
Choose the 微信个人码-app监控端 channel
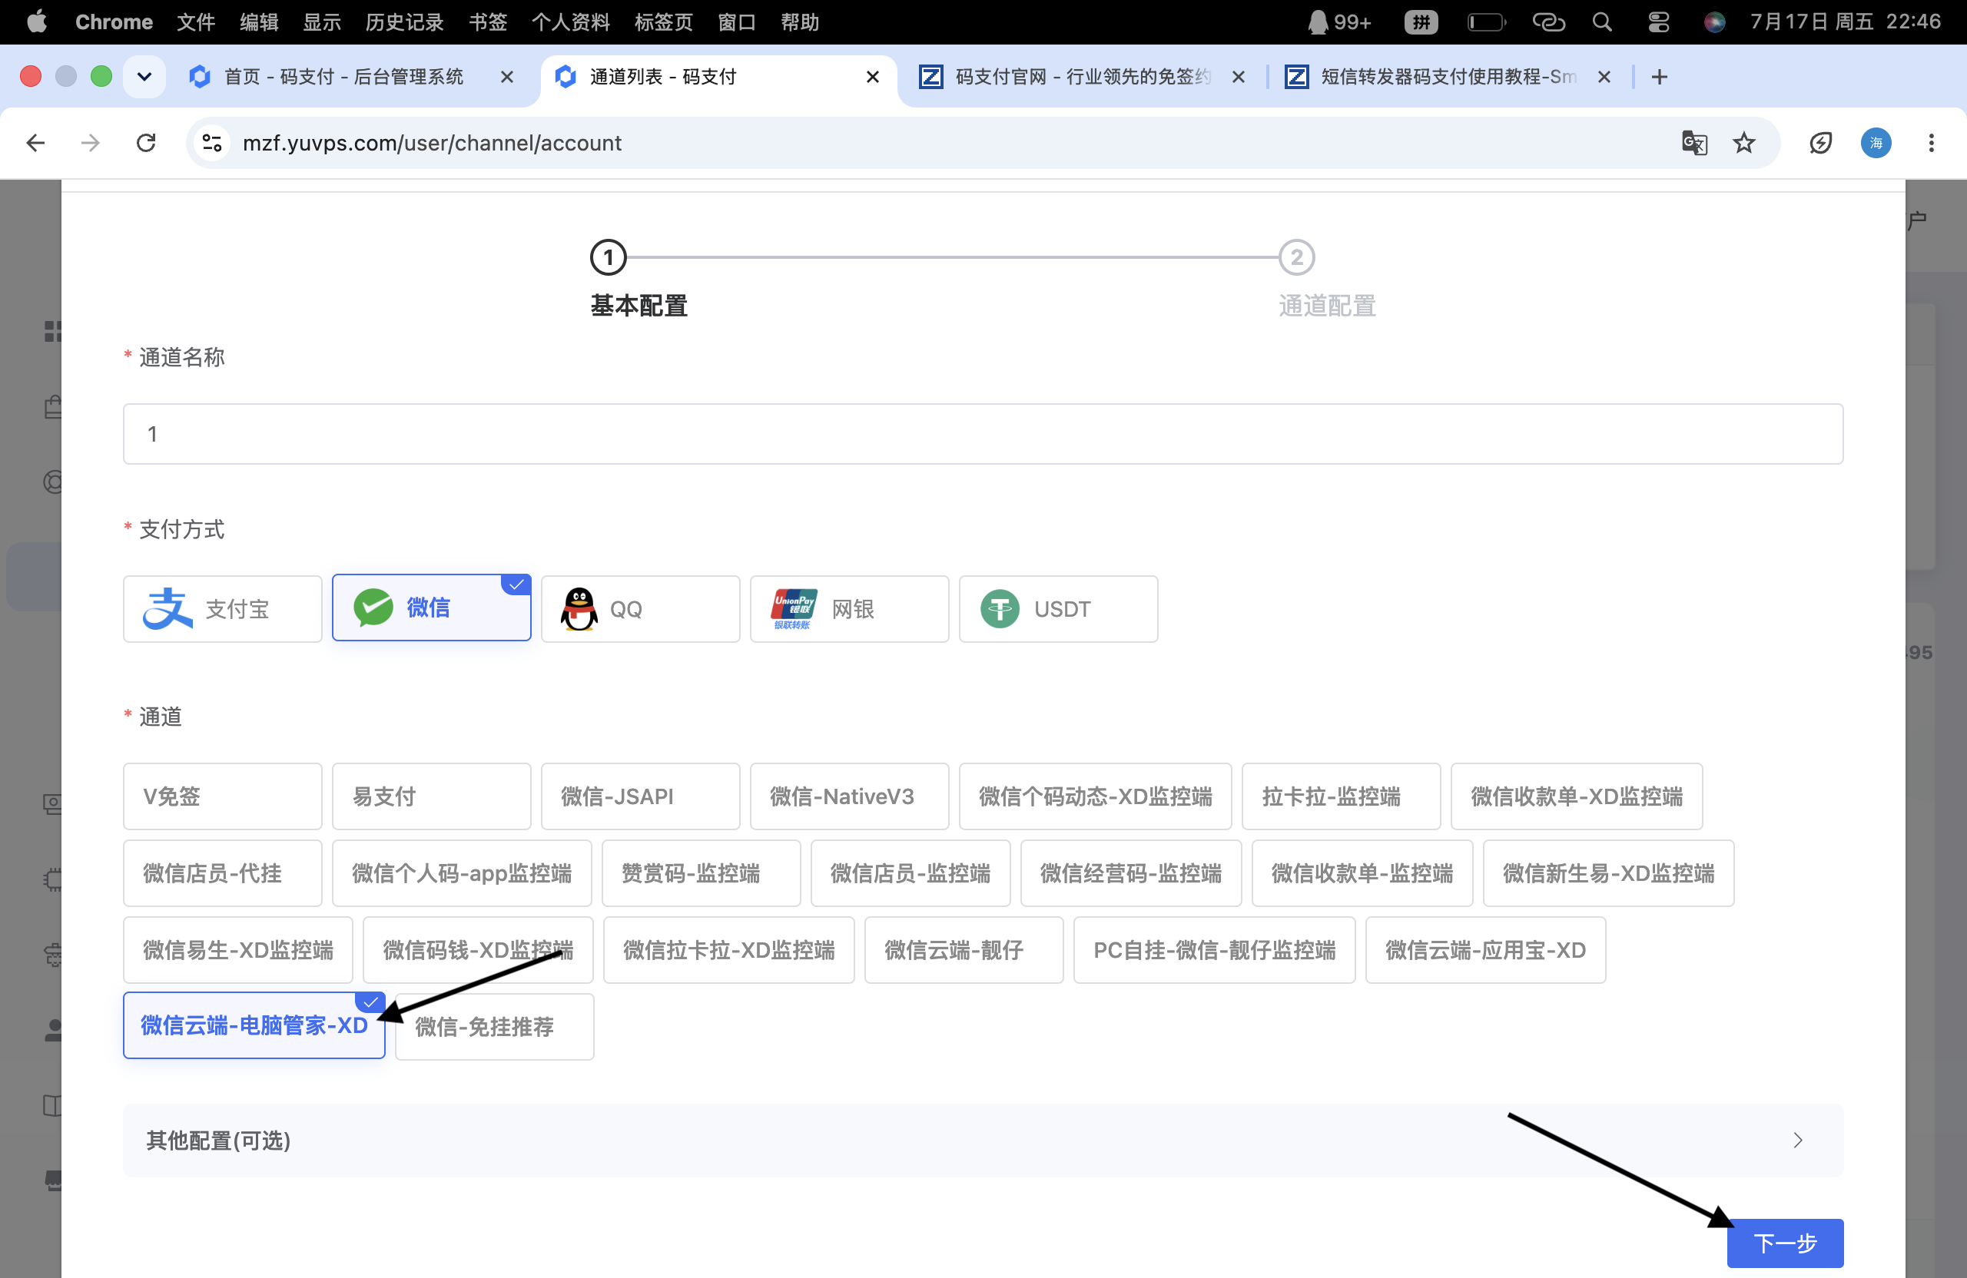point(462,873)
